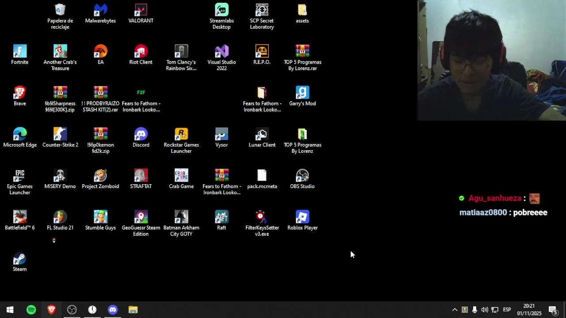The height and width of the screenshot is (318, 566).
Task: Select the EA app icon
Action: [100, 55]
